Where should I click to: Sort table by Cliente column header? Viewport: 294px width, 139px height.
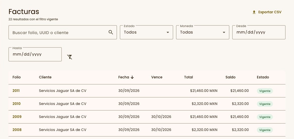click(x=45, y=77)
